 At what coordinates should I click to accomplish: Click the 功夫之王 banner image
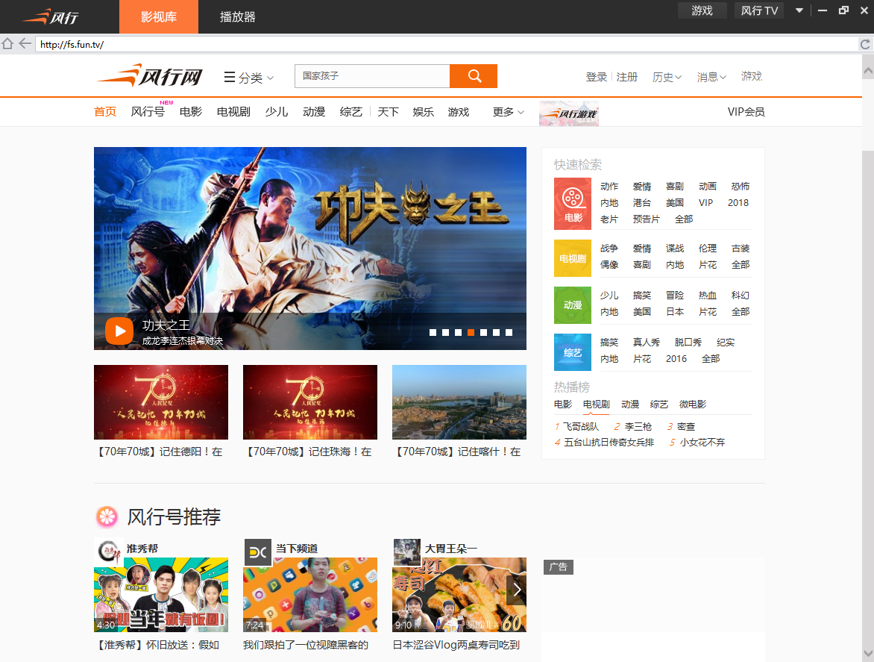tap(310, 249)
